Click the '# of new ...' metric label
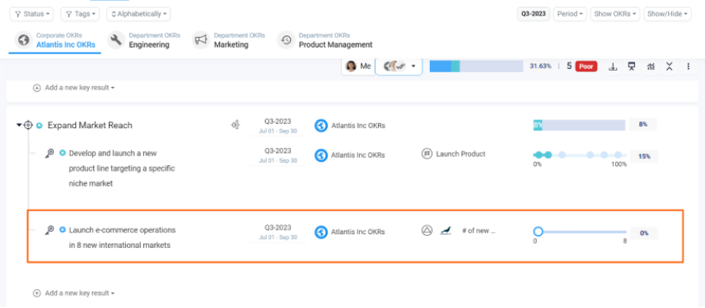705x308 pixels. point(479,231)
